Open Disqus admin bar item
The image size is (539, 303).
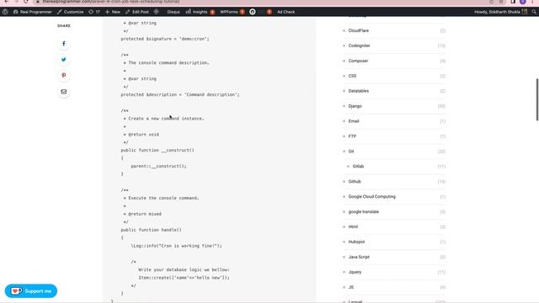click(173, 12)
